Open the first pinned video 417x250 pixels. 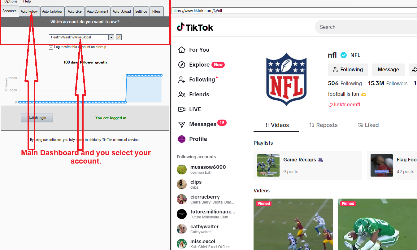coord(293,224)
